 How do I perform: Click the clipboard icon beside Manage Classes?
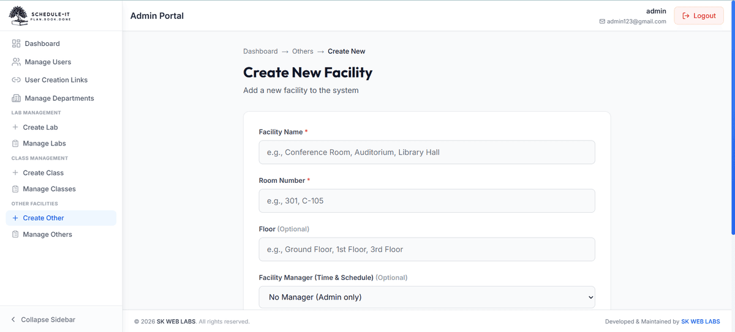pos(15,189)
